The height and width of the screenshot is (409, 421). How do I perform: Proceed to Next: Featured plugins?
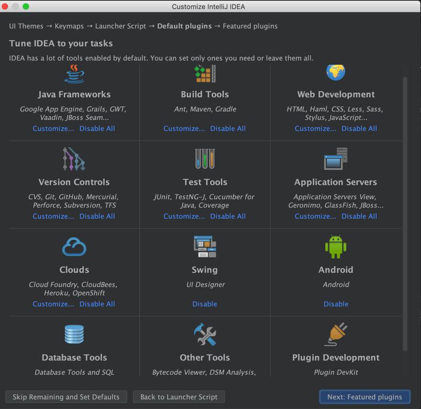click(x=365, y=397)
